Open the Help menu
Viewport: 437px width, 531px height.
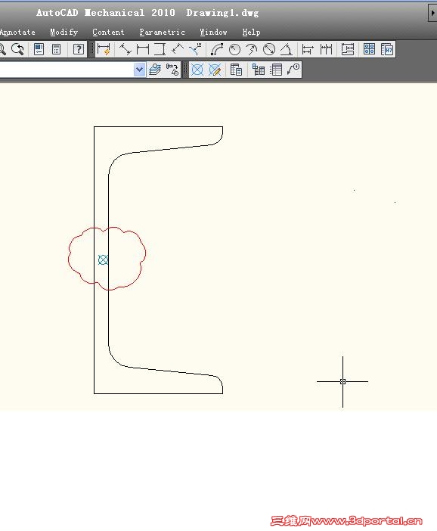pos(251,33)
